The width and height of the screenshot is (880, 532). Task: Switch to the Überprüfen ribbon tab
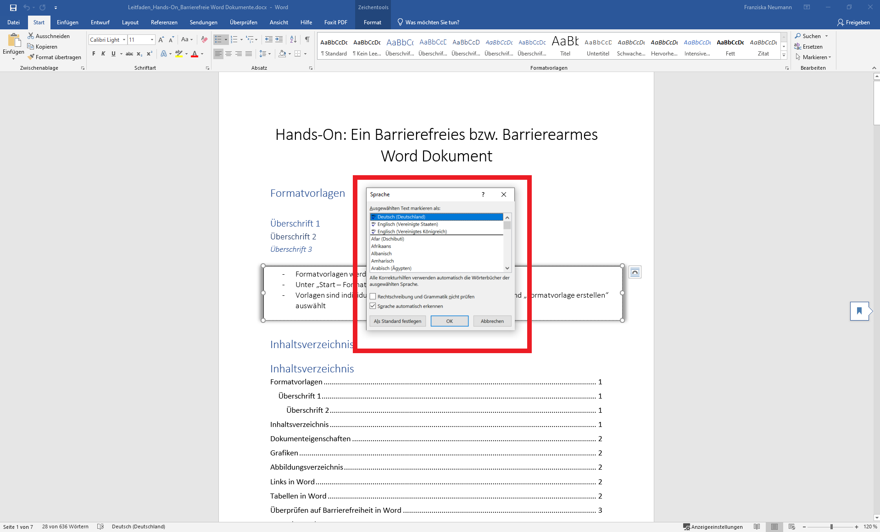coord(243,22)
